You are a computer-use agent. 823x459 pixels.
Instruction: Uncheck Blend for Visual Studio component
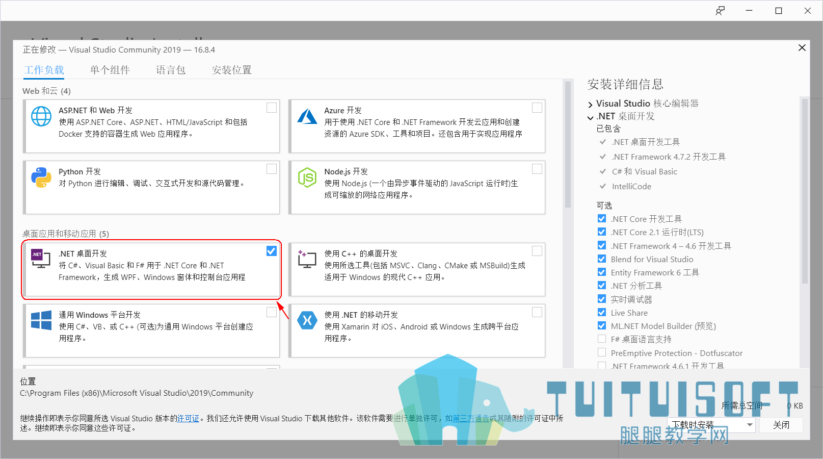click(x=602, y=259)
